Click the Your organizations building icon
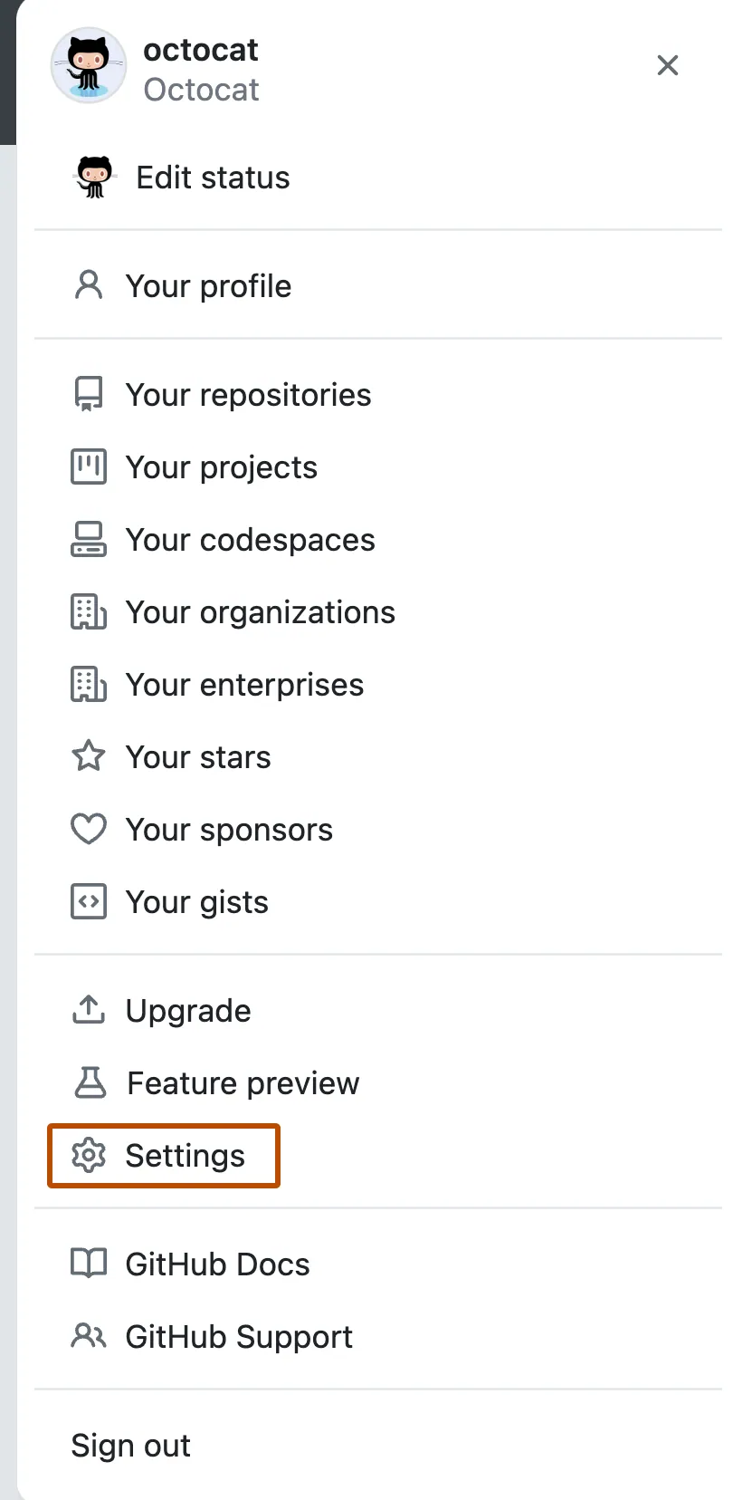 pyautogui.click(x=88, y=611)
